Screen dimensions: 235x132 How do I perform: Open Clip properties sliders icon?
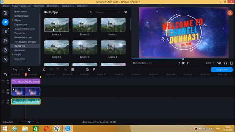73,69
